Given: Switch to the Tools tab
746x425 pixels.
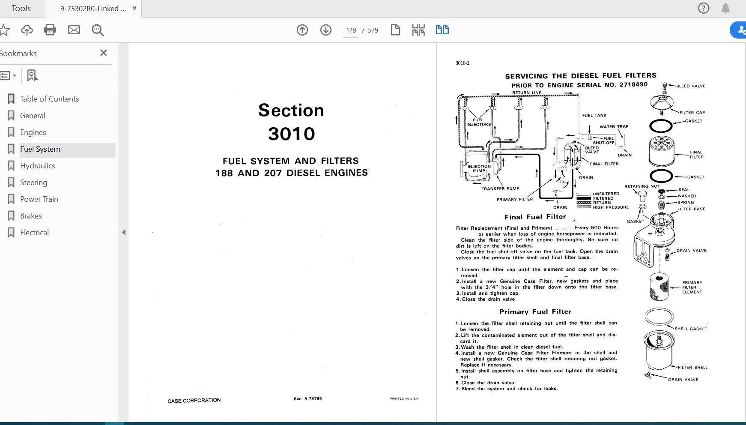Looking at the screenshot, I should [21, 9].
